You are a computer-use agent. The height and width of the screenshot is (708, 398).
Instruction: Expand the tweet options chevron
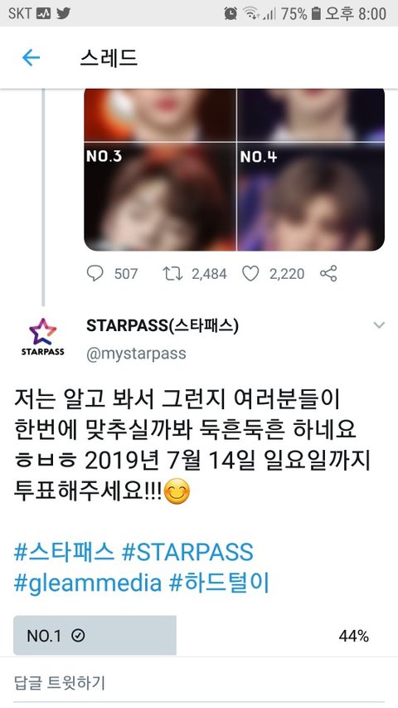tap(379, 325)
